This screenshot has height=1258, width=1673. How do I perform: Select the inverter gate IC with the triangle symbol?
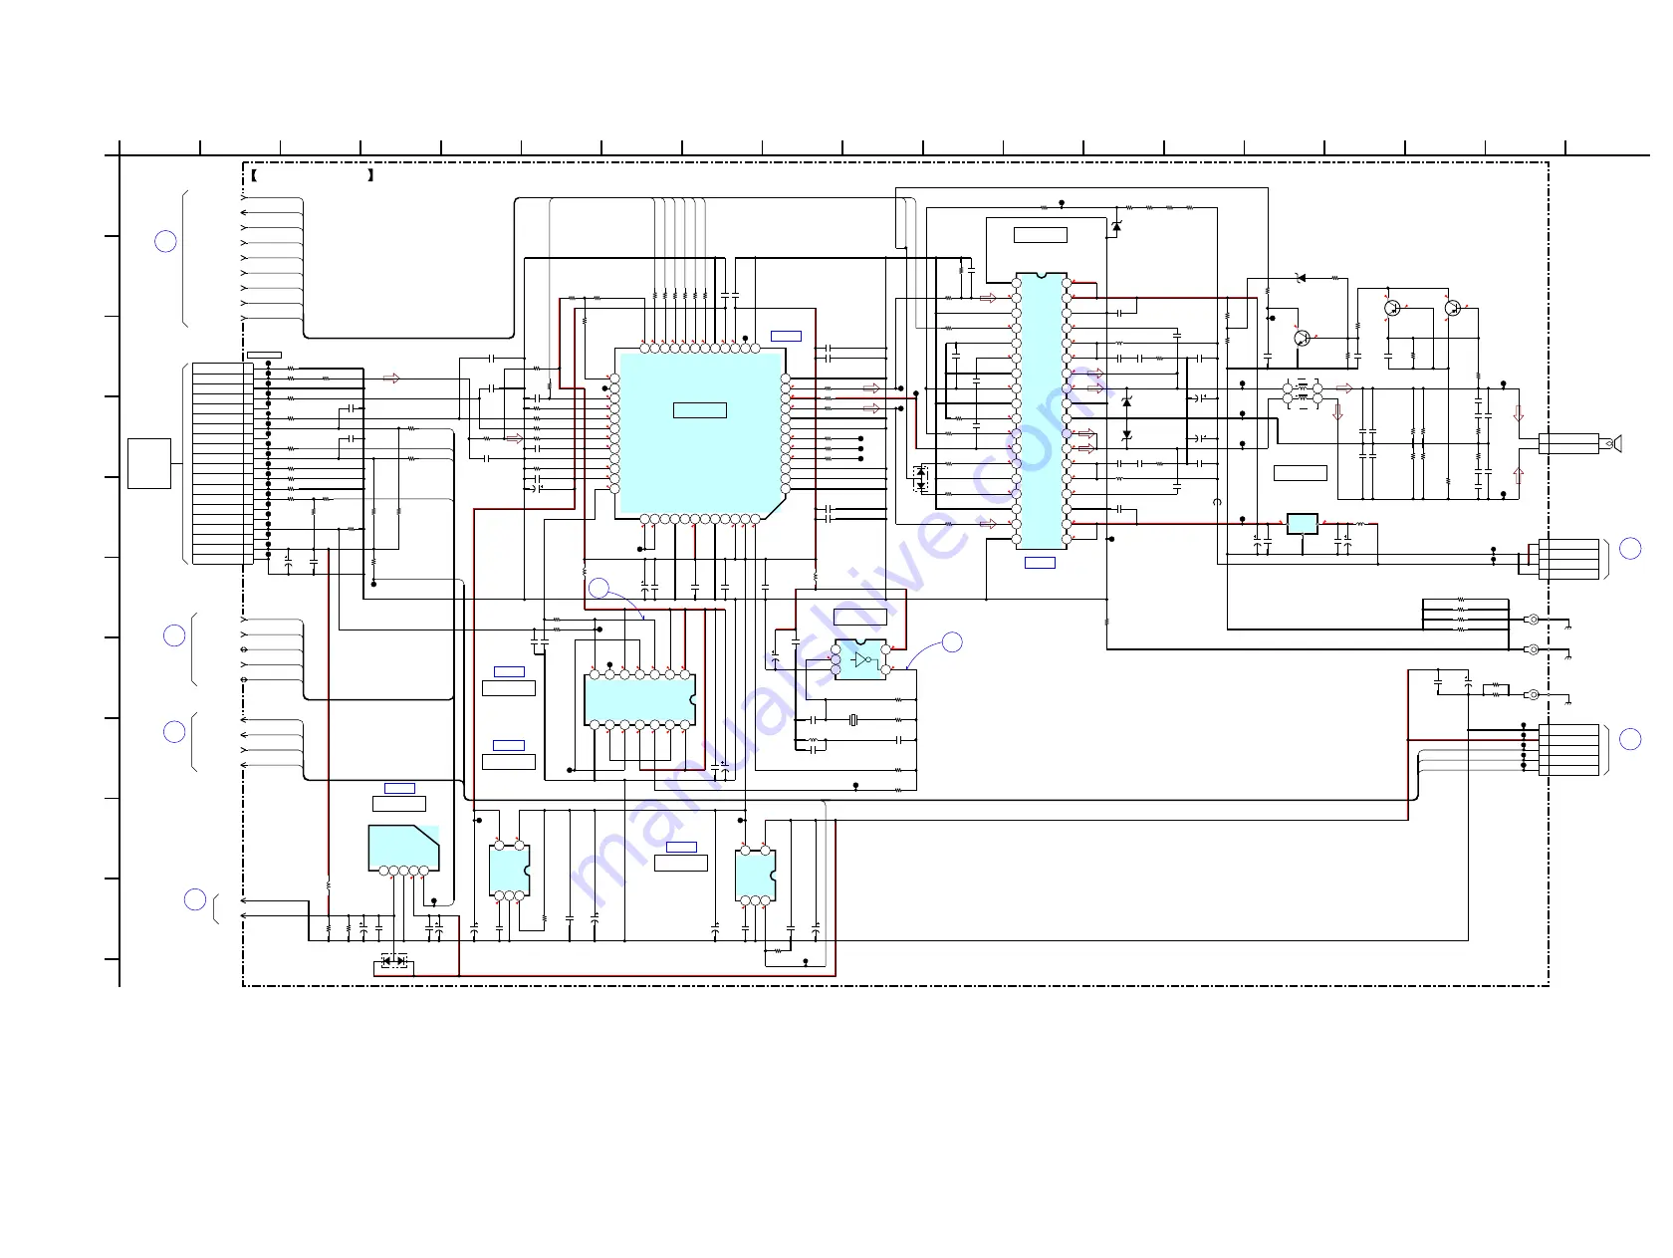click(x=861, y=659)
